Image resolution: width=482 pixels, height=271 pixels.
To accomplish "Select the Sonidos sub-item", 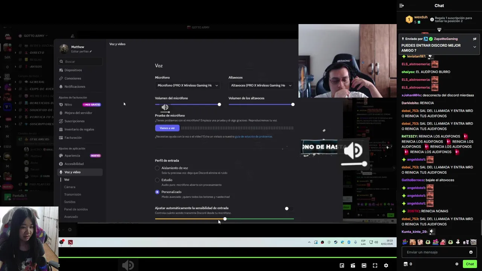I will click(70, 202).
